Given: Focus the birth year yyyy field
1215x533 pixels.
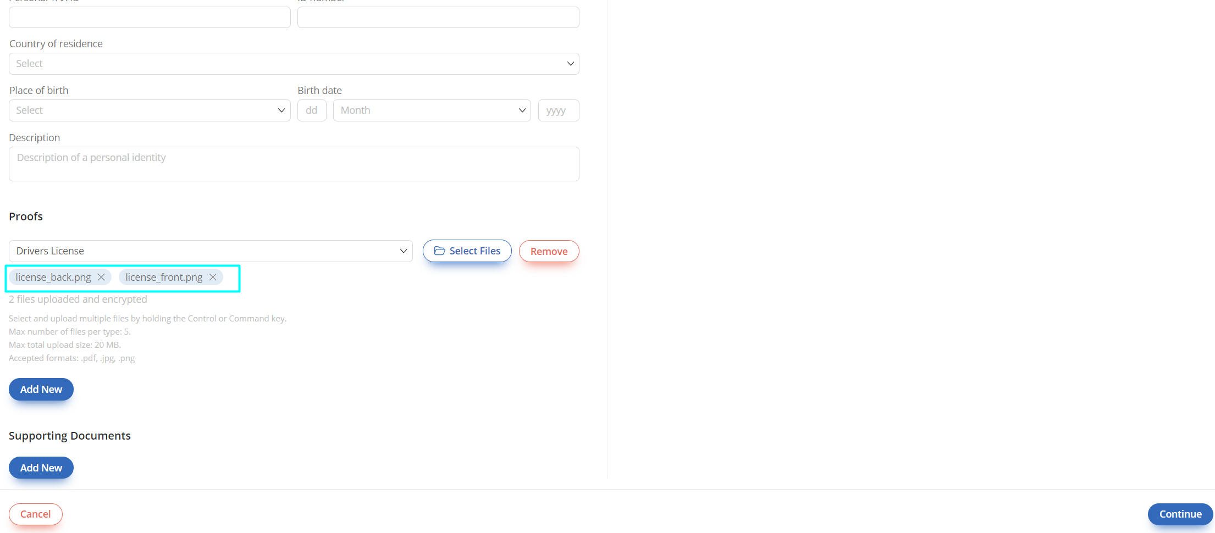Looking at the screenshot, I should (559, 110).
